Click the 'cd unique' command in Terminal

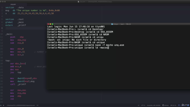pos(99,43)
